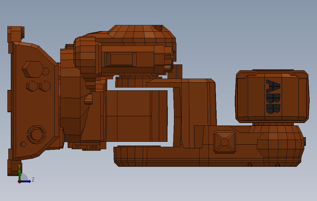This screenshot has height=201, width=317.
Task: Select the red origin point of the triad
Action: [19, 182]
